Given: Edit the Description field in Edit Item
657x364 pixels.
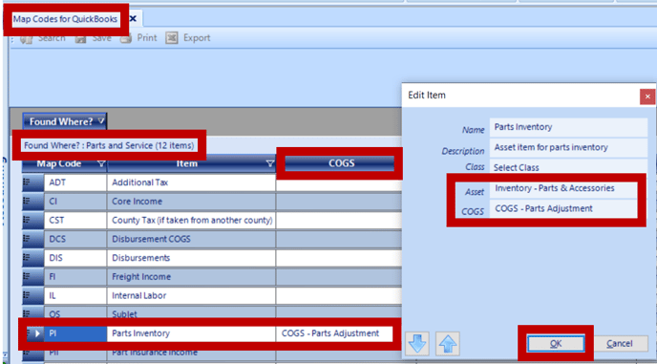Looking at the screenshot, I should pyautogui.click(x=568, y=148).
